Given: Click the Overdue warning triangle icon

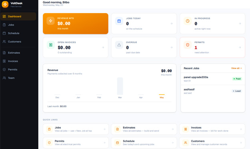Looking at the screenshot, I should [119, 45].
